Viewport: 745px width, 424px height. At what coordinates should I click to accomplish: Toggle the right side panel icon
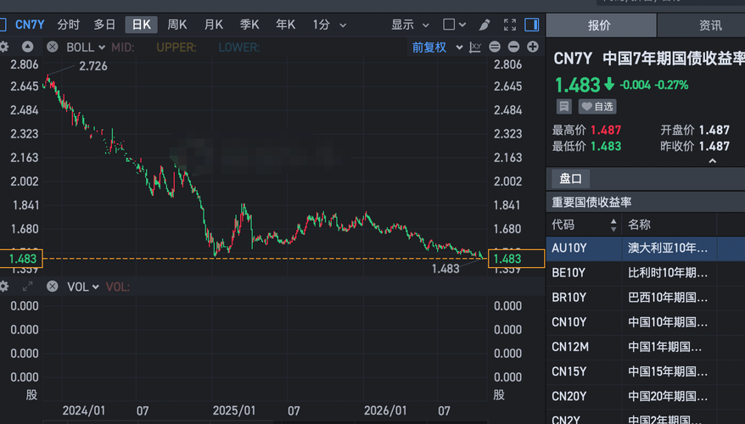532,25
